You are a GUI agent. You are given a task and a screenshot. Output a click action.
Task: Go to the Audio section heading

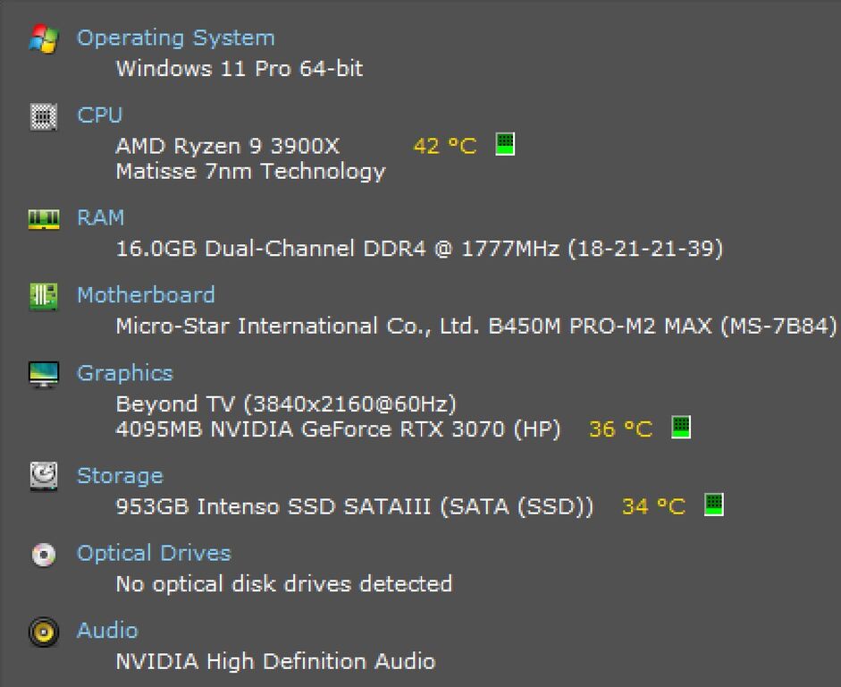pos(107,630)
